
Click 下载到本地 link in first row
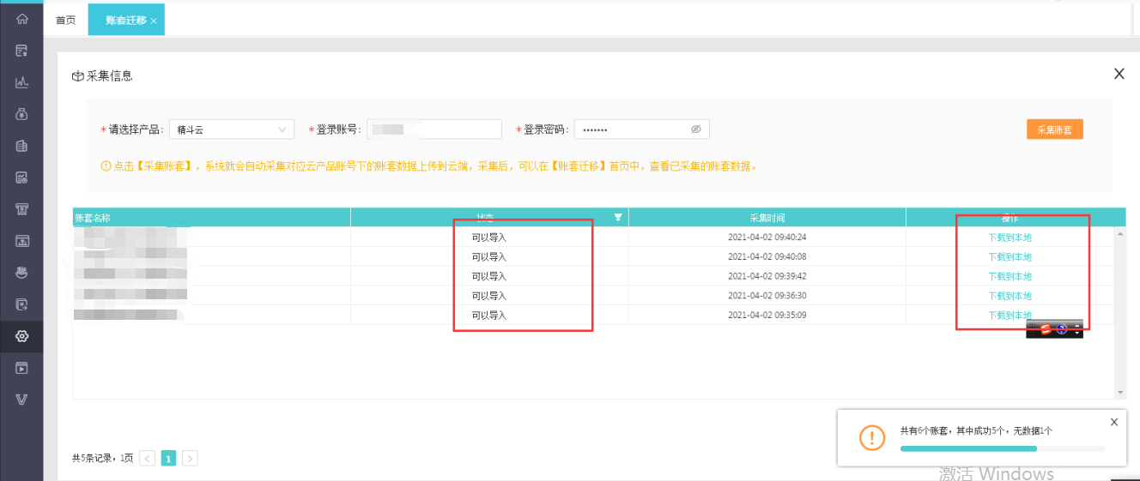click(x=1010, y=237)
